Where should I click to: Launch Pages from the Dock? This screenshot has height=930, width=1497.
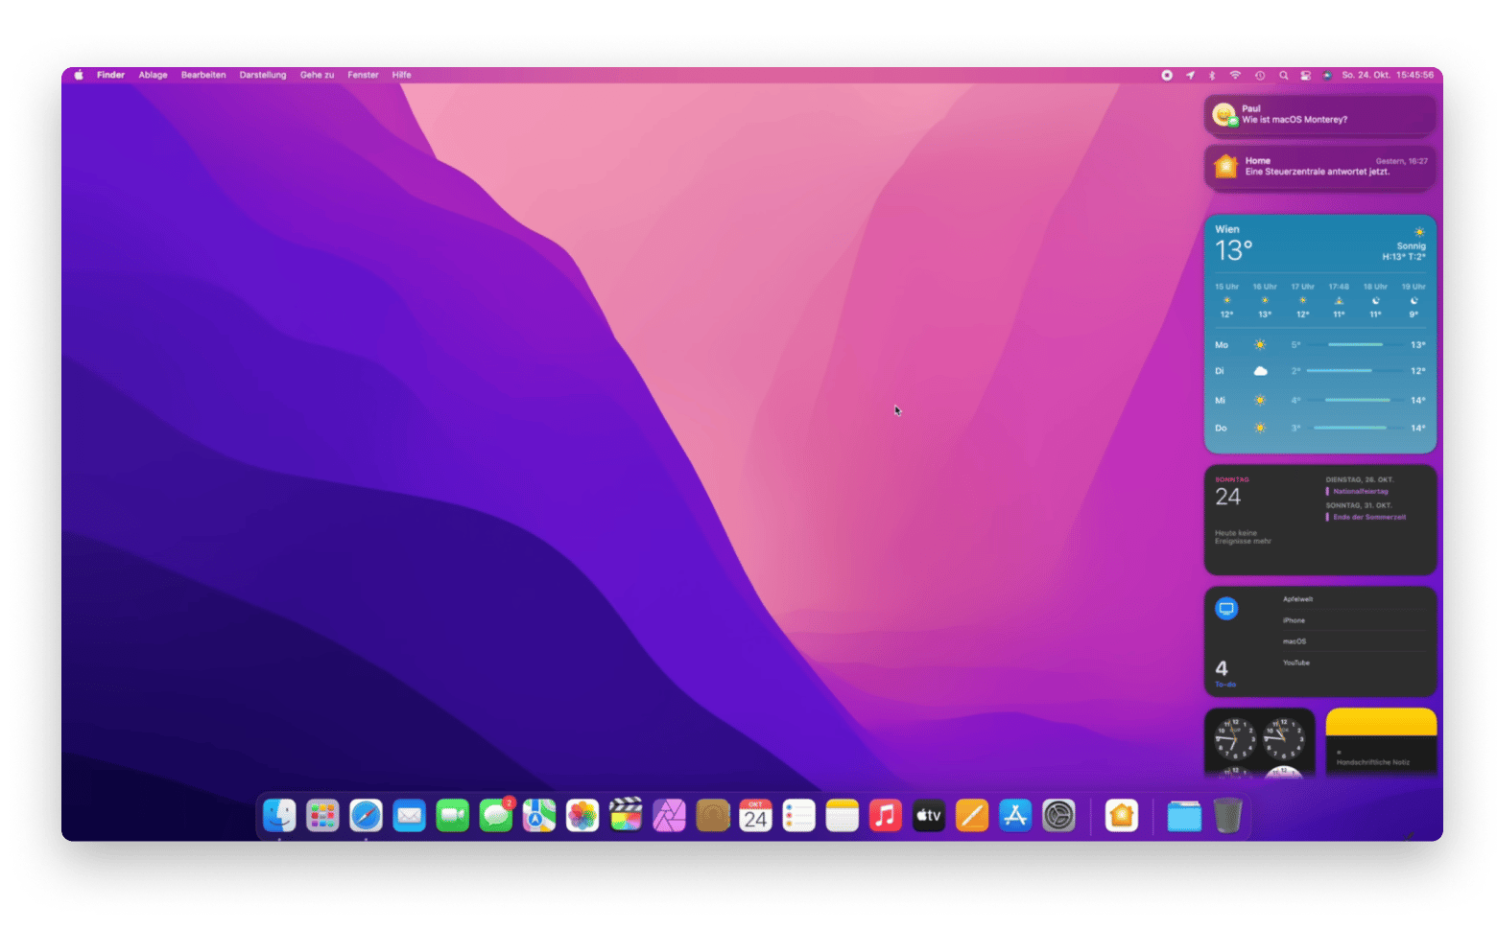tap(972, 816)
